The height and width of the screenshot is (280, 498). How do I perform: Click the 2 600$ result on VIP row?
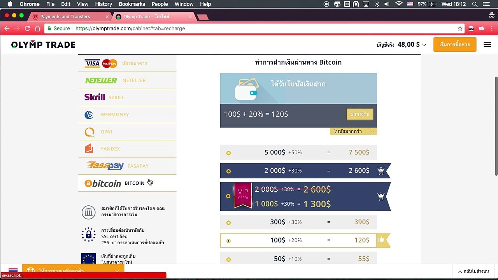[359, 171]
